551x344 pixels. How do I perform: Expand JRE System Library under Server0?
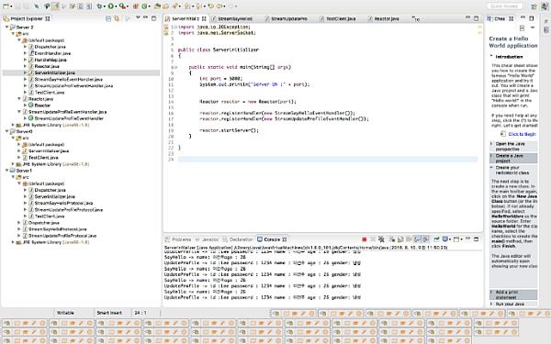(x=13, y=164)
